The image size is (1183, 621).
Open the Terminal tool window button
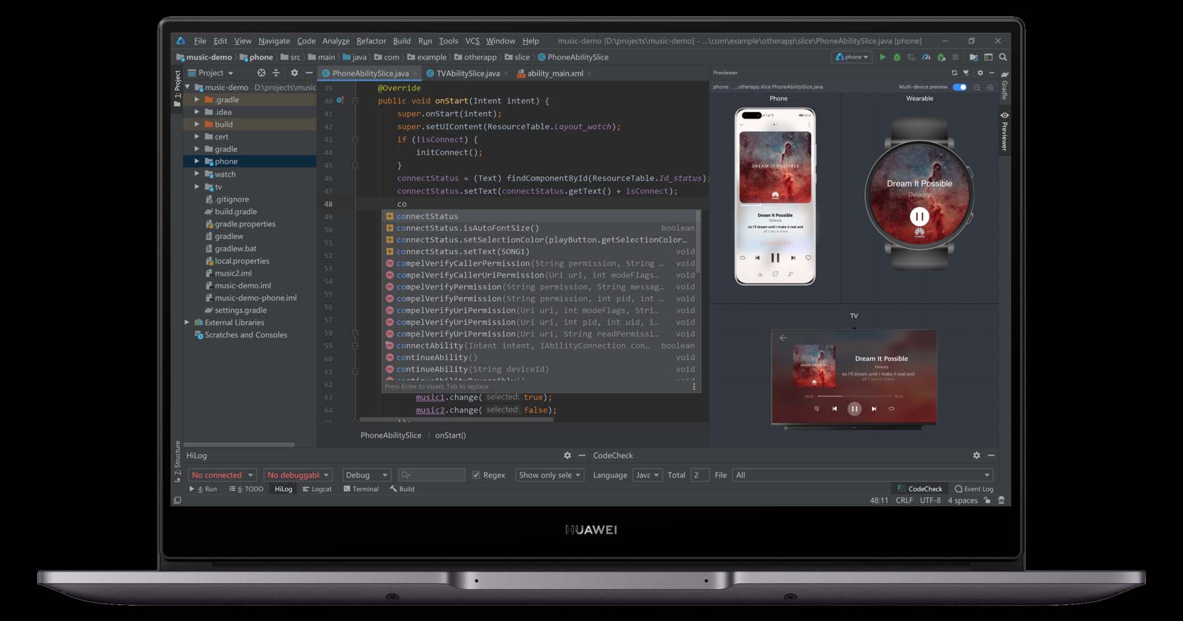361,489
